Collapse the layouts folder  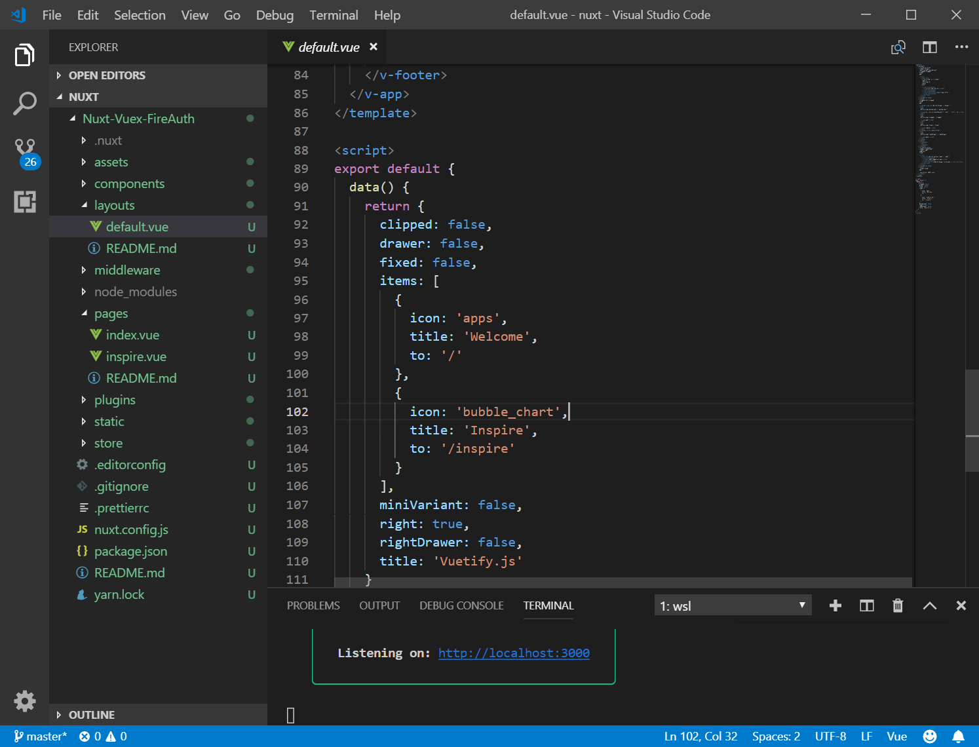click(x=114, y=205)
